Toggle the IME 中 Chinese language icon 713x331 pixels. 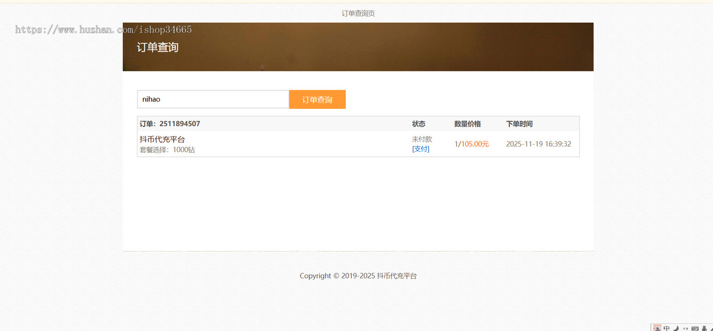click(667, 327)
